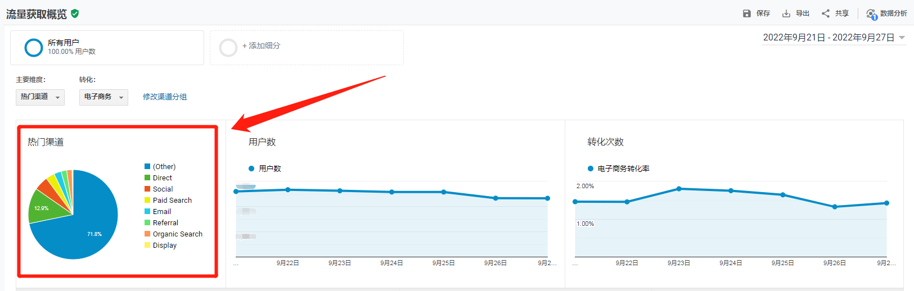
Task: Open the 电子商务 conversion dropdown
Action: (x=103, y=97)
